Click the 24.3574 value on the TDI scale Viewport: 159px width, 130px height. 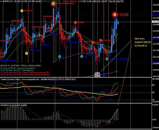click(156, 102)
